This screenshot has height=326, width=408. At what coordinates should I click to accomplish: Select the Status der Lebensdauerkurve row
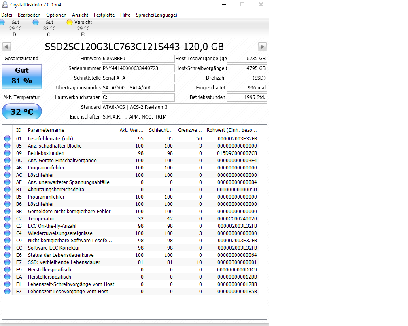(x=131, y=255)
